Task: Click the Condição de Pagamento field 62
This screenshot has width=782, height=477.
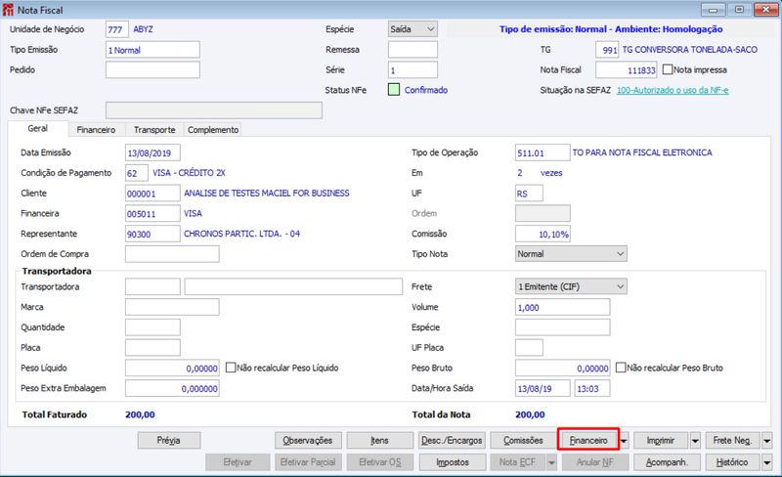Action: coord(137,173)
